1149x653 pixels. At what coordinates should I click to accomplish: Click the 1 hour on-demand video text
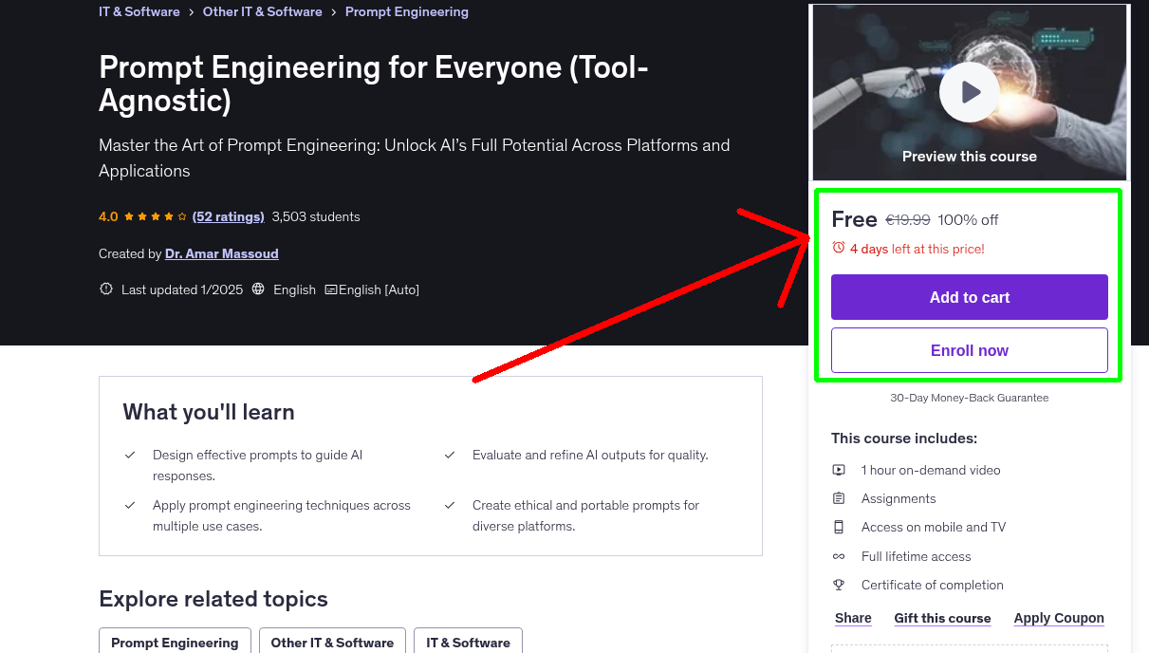(x=931, y=470)
